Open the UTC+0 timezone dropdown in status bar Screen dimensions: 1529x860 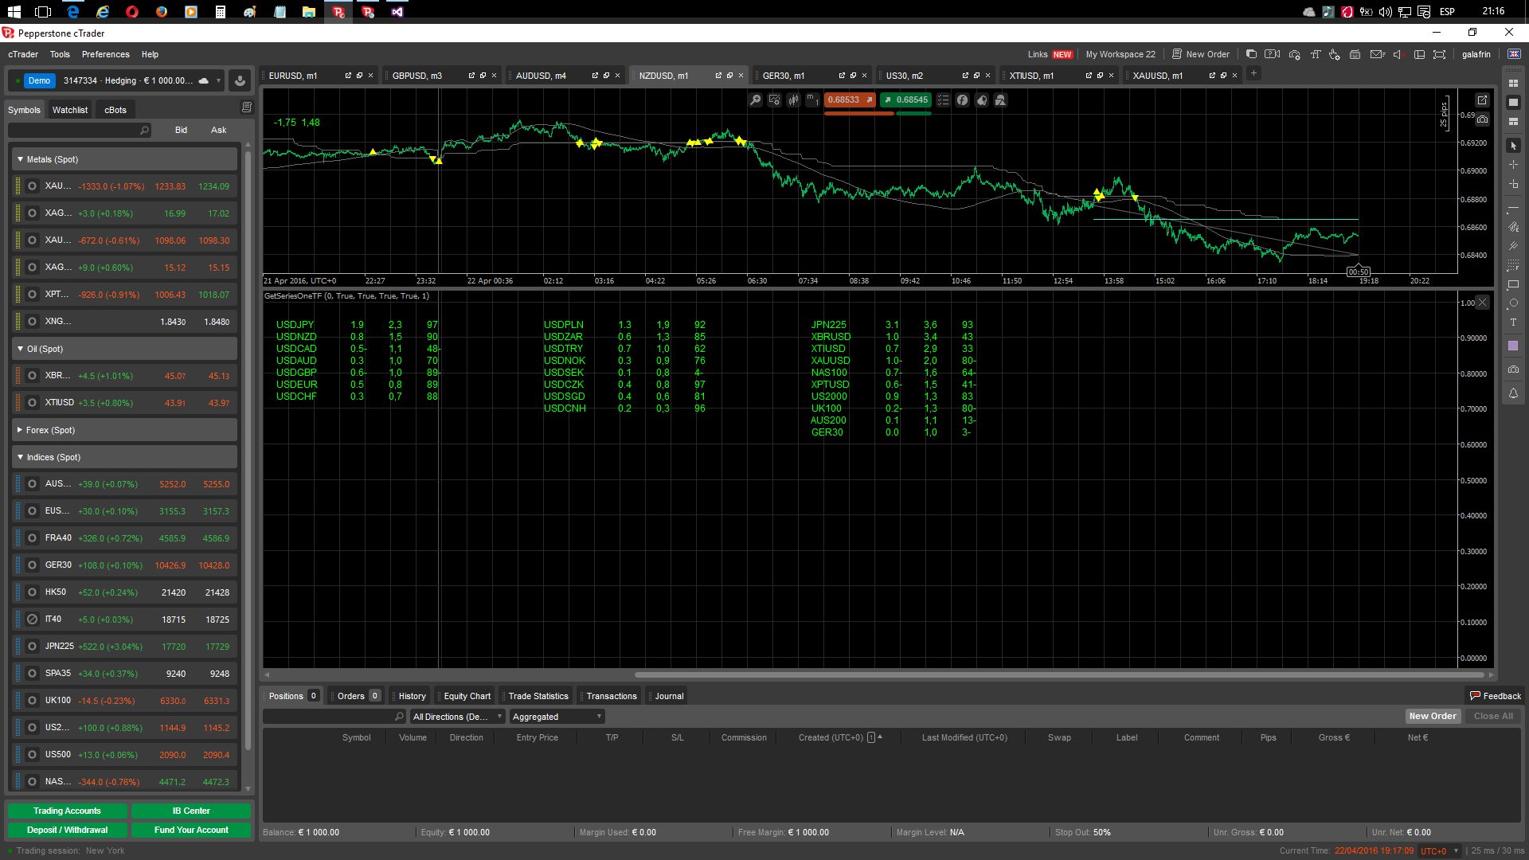tap(1439, 850)
